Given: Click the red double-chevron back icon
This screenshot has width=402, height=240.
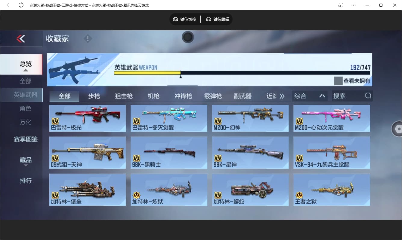Looking at the screenshot, I should (x=21, y=38).
